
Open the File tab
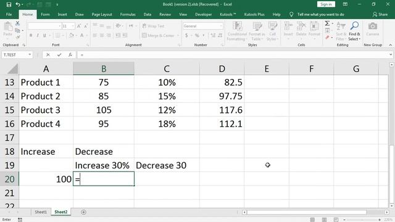click(x=9, y=14)
